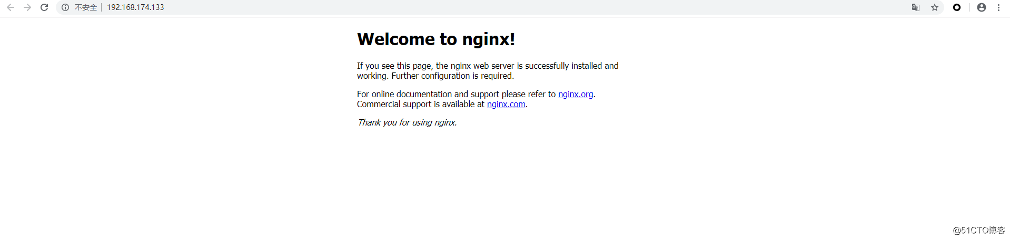Open the user profile avatar
The image size is (1010, 240).
(x=982, y=7)
